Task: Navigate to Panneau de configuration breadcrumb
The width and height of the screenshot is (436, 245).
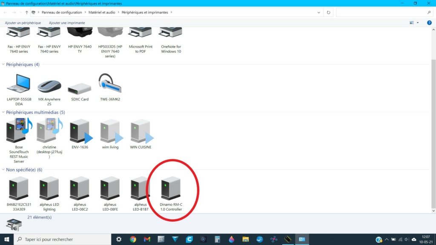Action: point(62,12)
